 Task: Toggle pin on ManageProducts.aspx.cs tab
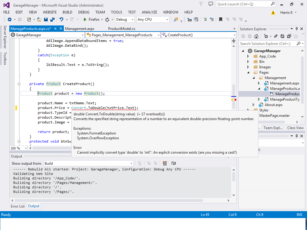[55, 28]
